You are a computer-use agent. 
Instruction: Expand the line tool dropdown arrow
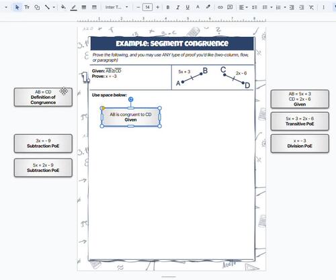54,7
